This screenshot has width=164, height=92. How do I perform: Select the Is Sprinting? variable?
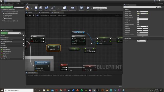click(x=6, y=53)
